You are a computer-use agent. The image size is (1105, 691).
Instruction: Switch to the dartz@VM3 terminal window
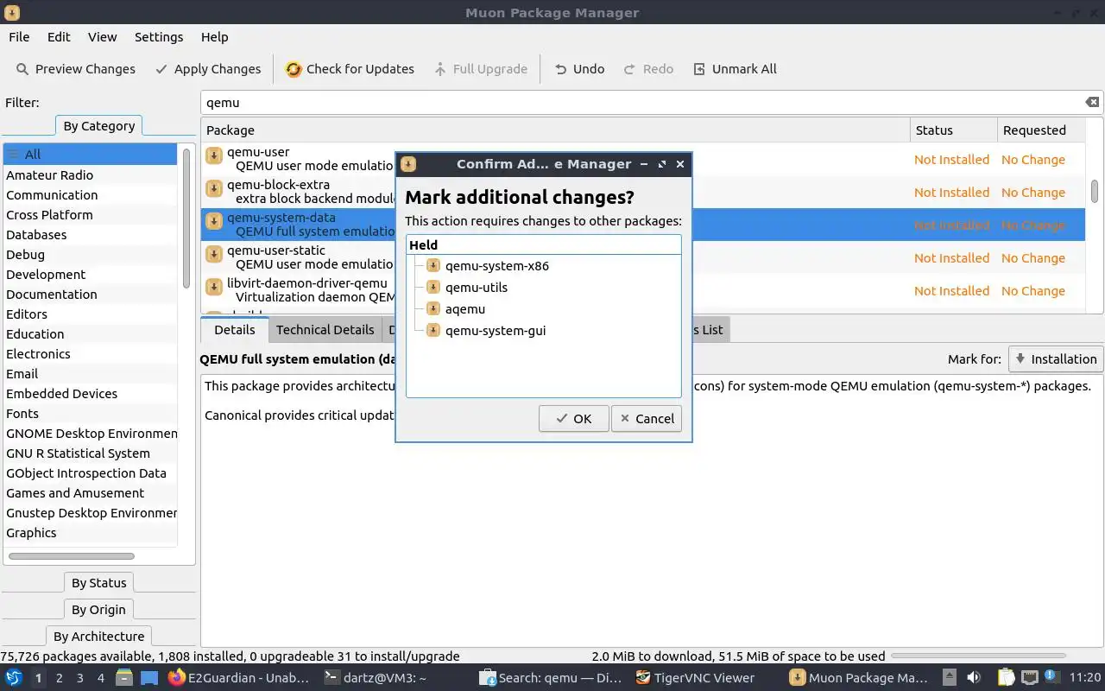click(375, 678)
